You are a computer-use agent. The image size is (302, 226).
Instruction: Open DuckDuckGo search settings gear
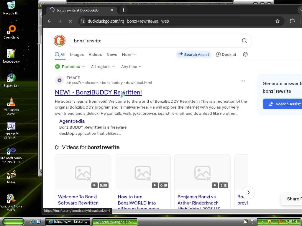pos(245,54)
